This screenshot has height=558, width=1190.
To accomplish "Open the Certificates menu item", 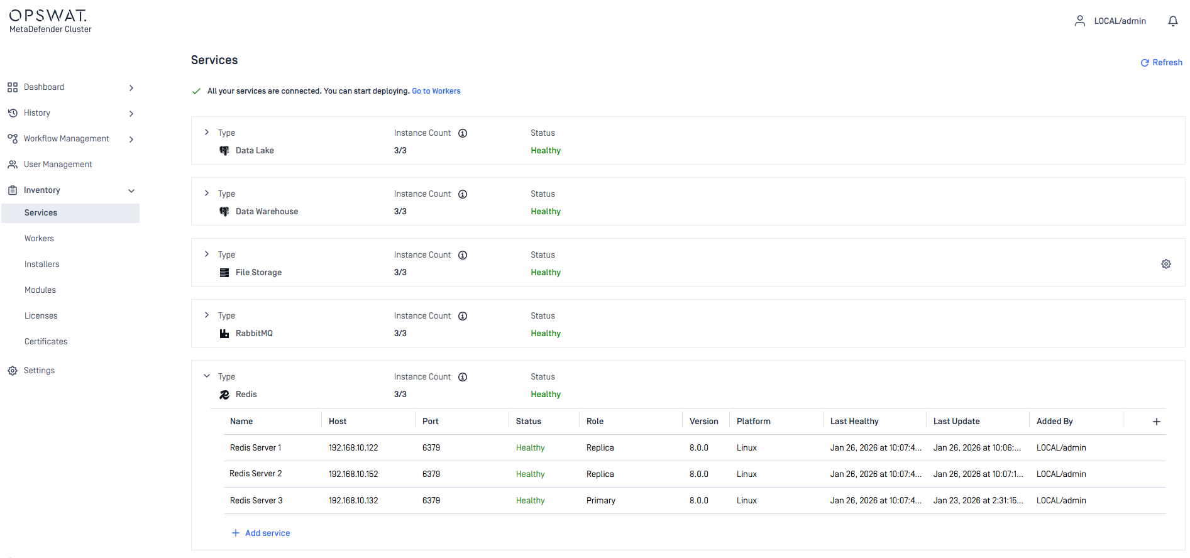I will 46,342.
